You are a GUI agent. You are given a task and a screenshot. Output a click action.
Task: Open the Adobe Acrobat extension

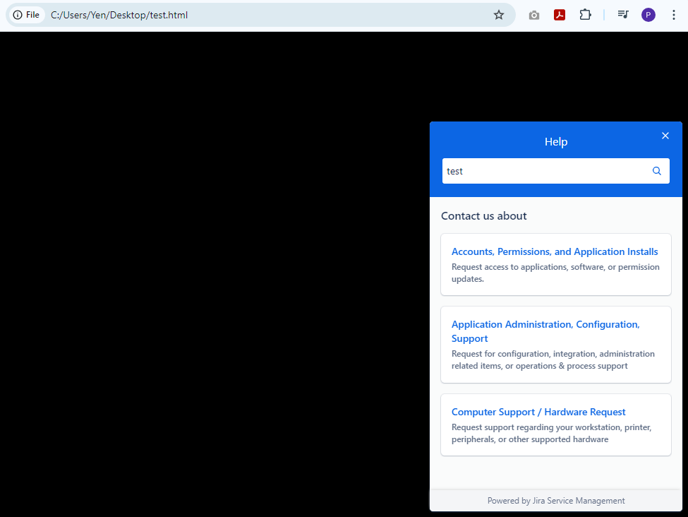pyautogui.click(x=559, y=15)
